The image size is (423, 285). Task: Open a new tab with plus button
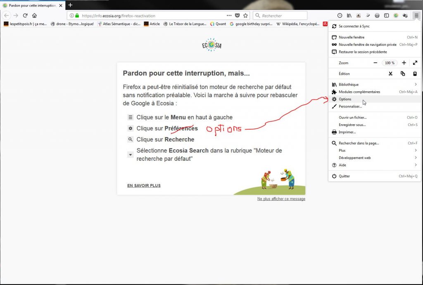coord(70,5)
